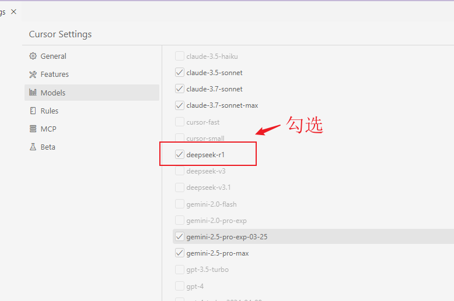454x301 pixels.
Task: Enable the gpt-3.5-turbo checkbox
Action: 180,270
